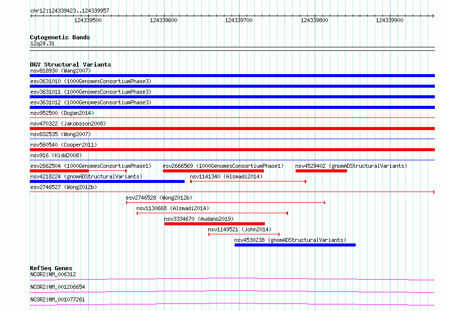
Task: Click the thin red line under nsv1130668
Action: pyautogui.click(x=212, y=213)
